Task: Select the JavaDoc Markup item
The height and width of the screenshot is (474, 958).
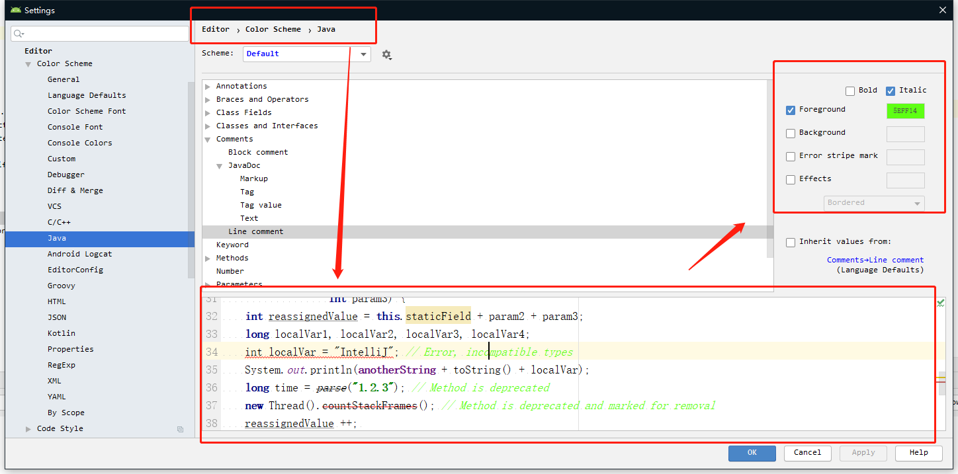Action: coord(254,179)
